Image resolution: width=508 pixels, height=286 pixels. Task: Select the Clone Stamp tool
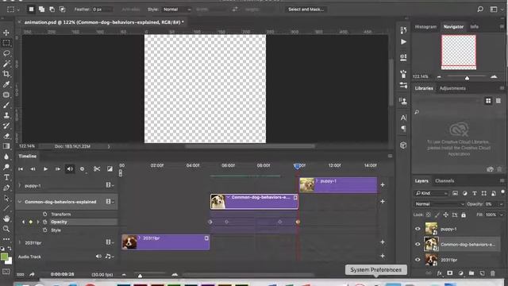[x=6, y=115]
